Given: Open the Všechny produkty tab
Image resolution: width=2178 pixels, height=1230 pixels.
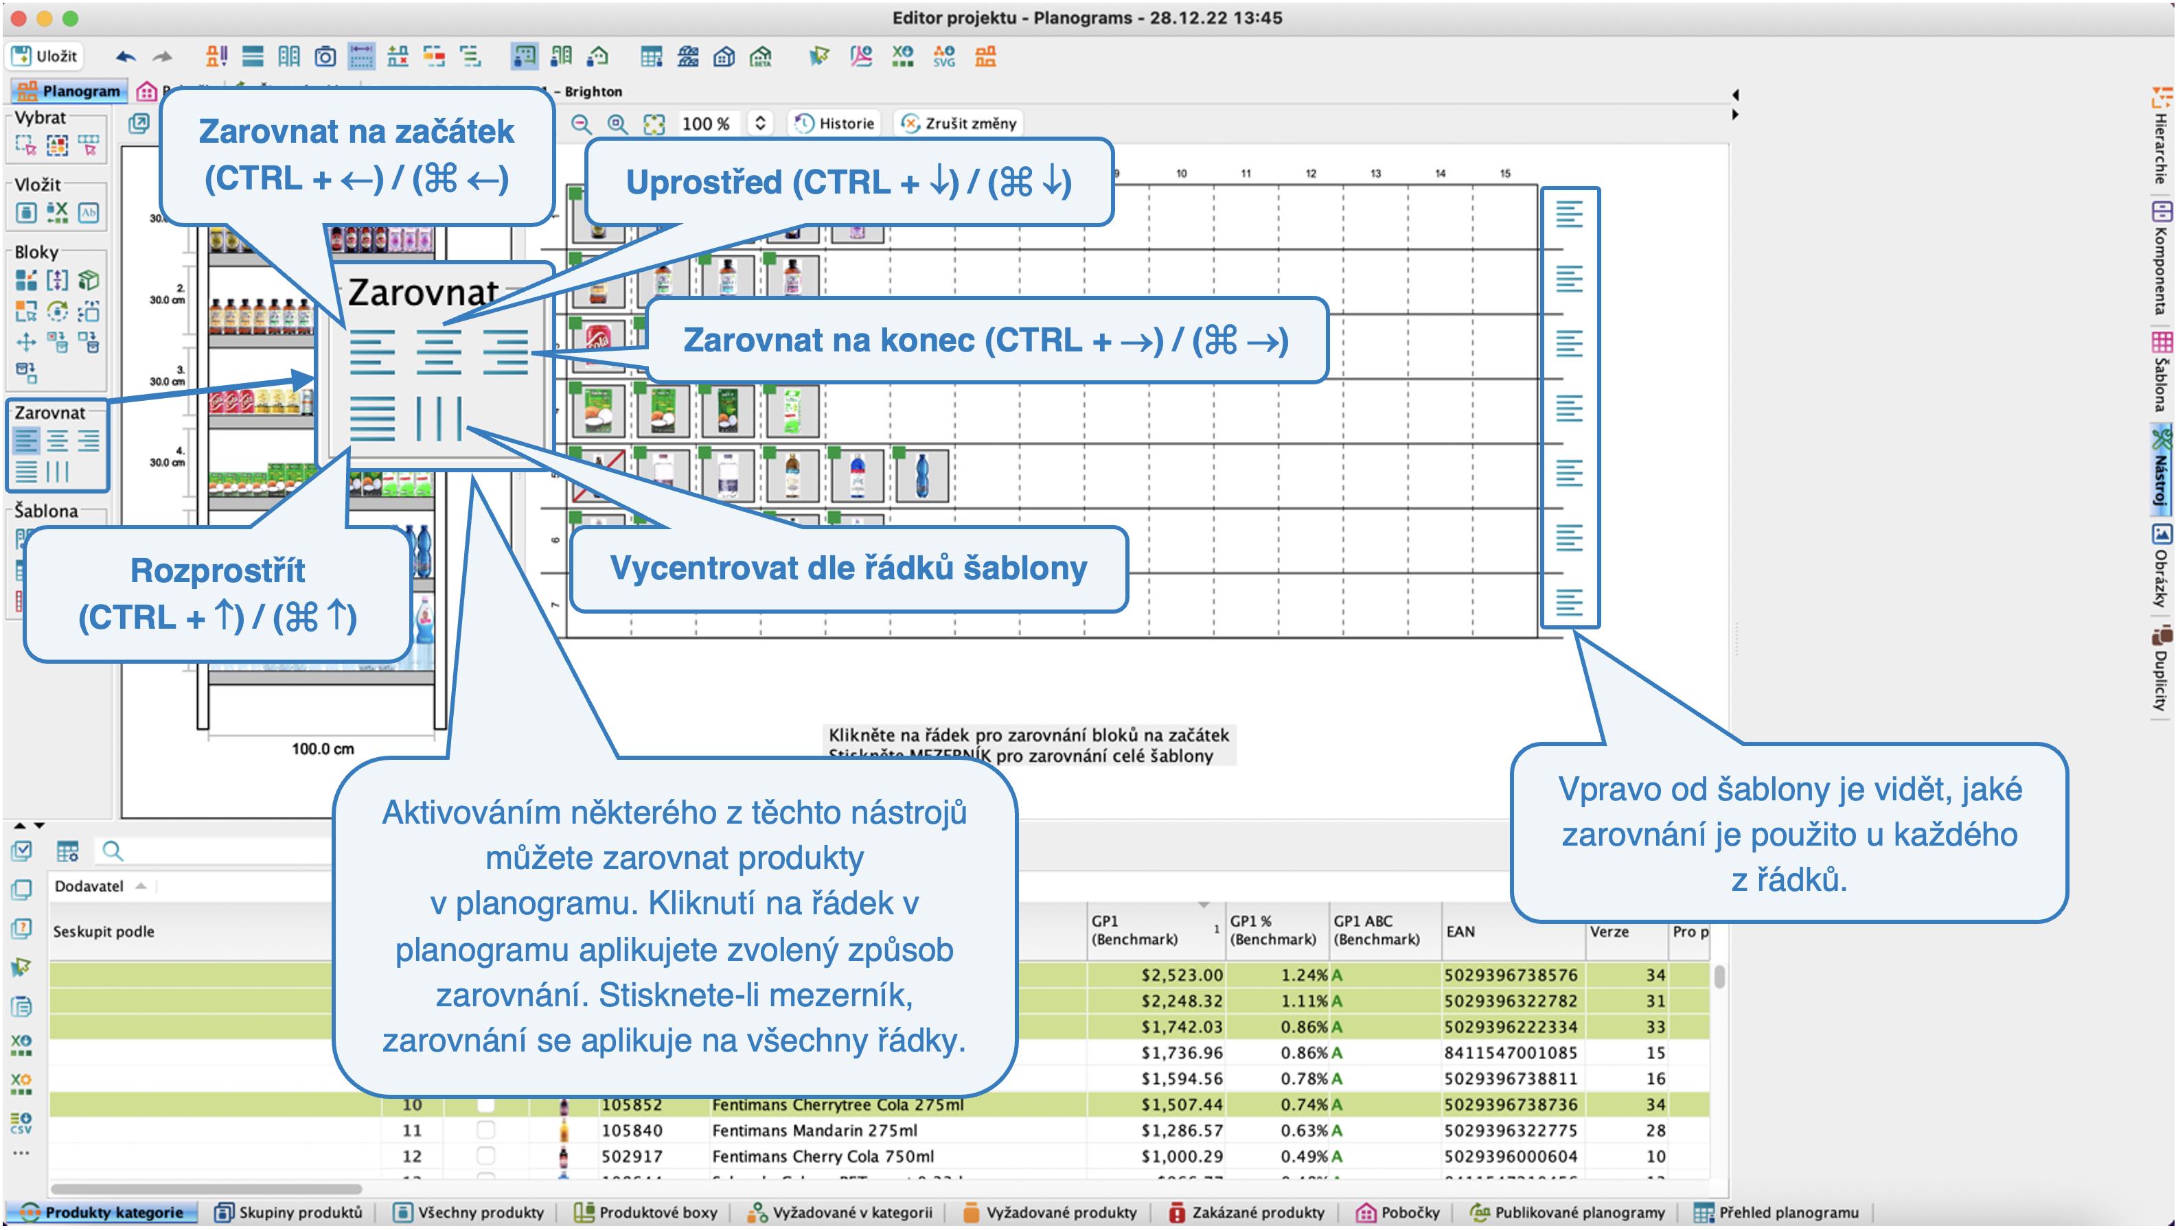Looking at the screenshot, I should [470, 1211].
